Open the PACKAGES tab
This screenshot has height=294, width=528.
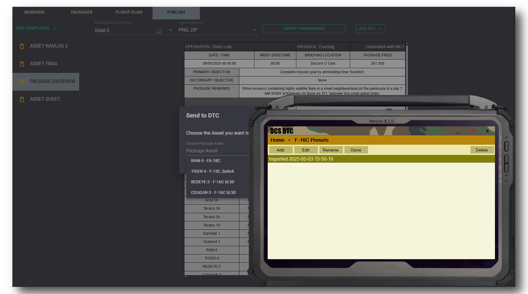click(81, 12)
